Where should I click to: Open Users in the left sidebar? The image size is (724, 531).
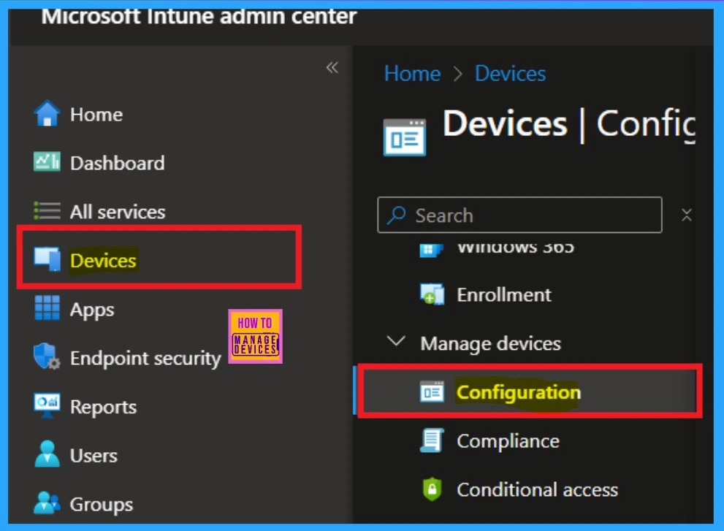click(94, 456)
